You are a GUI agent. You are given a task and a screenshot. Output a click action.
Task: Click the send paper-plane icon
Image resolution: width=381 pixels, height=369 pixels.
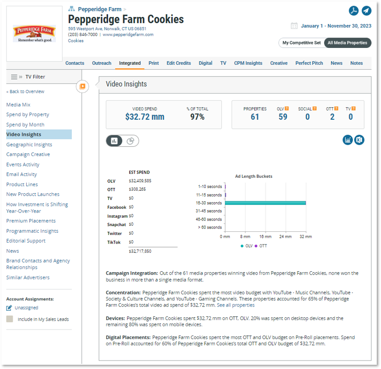(x=366, y=11)
